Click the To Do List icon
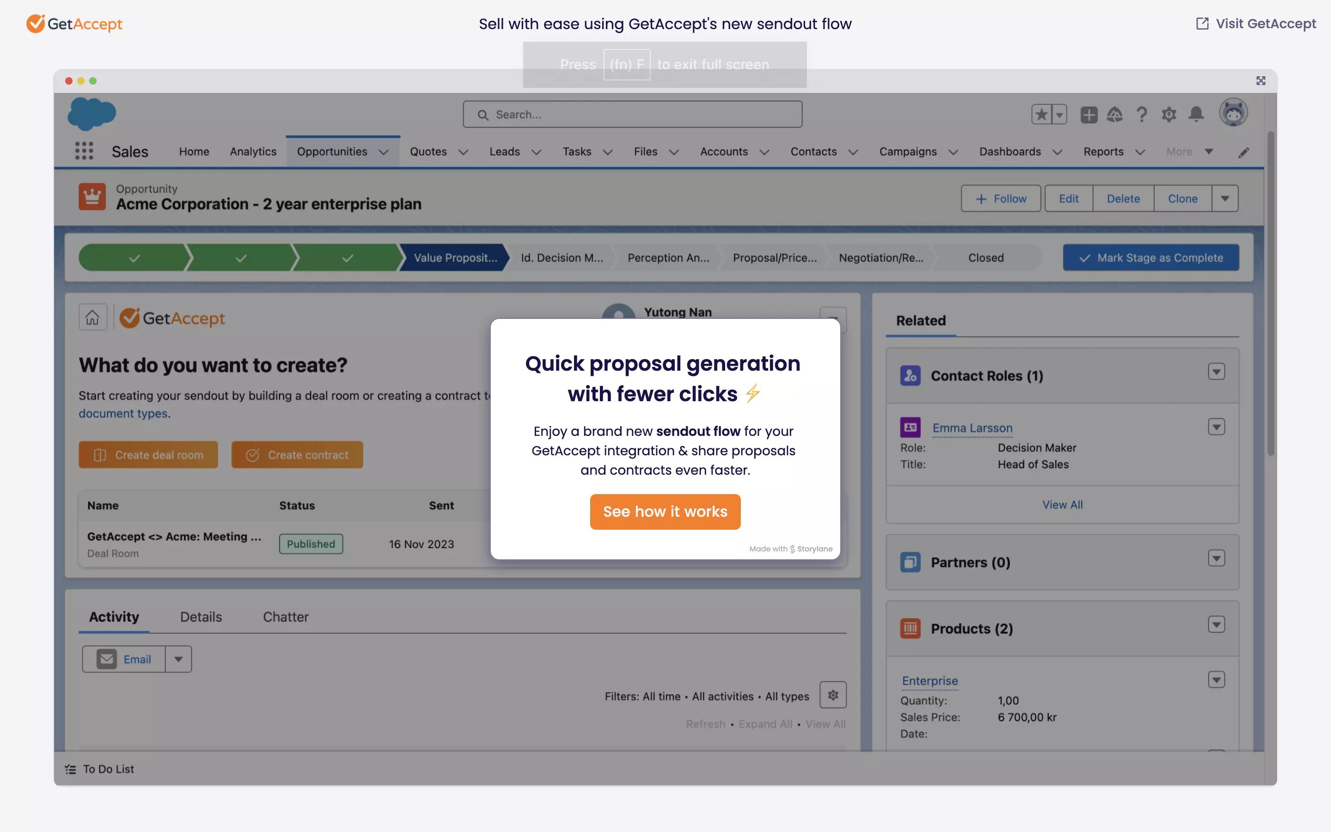This screenshot has width=1331, height=832. tap(70, 769)
